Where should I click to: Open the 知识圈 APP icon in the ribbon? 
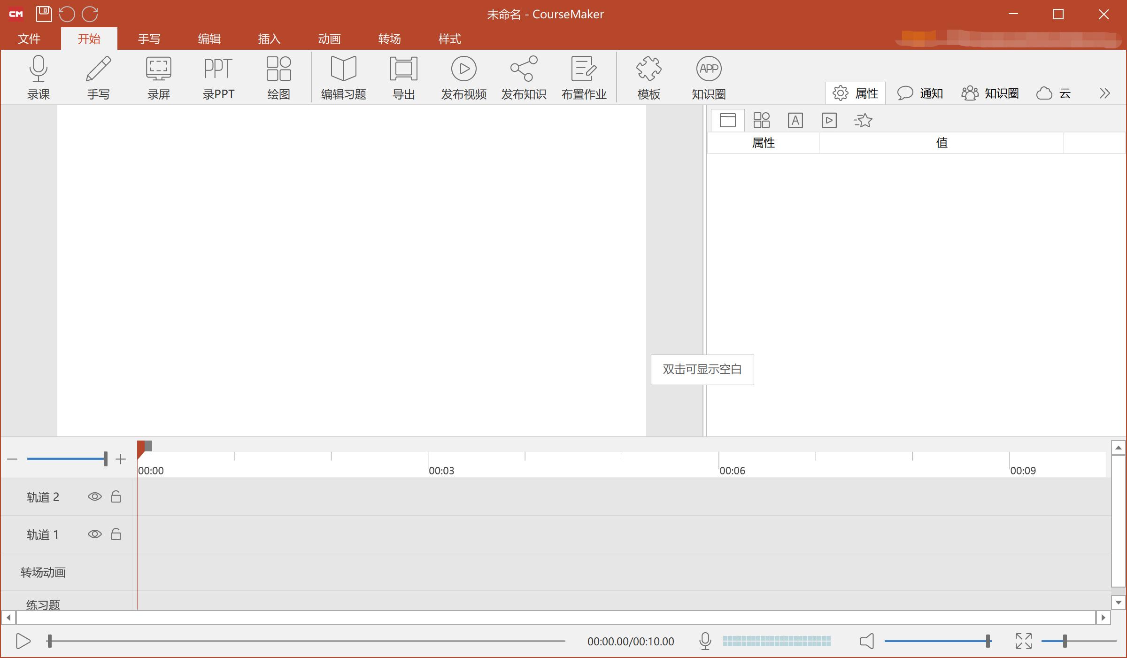pyautogui.click(x=709, y=70)
